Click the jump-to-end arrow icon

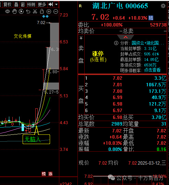point(51,4)
